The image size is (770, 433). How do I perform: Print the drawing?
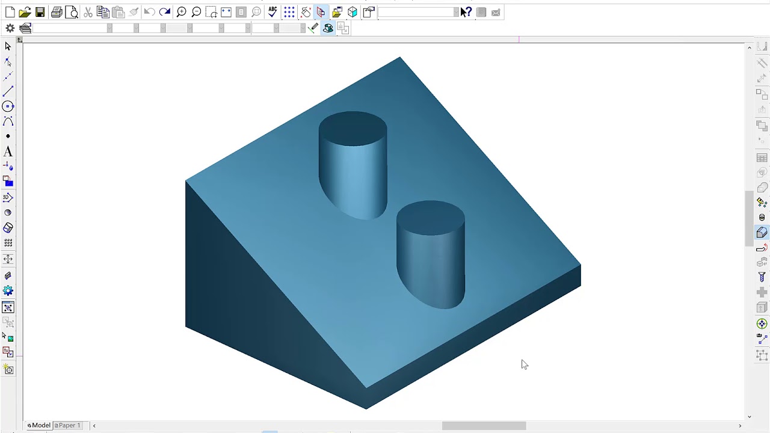pos(57,12)
